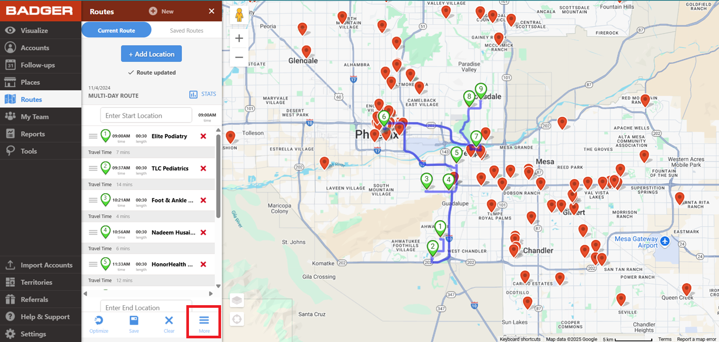Switch to the Current Route tab
Screen dimensions: 719x342
[116, 31]
